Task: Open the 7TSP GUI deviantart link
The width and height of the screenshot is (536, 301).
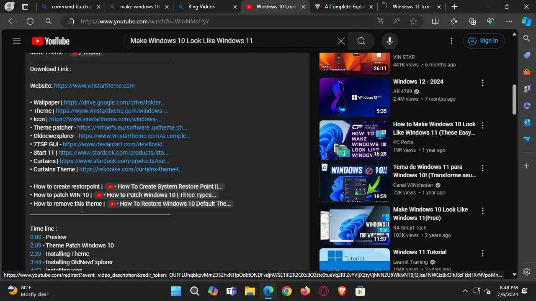Action: click(115, 144)
